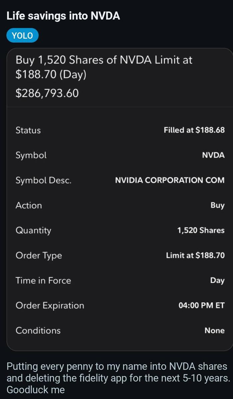Click the "1,520 Shares" quantity value
The height and width of the screenshot is (399, 233).
pos(201,230)
